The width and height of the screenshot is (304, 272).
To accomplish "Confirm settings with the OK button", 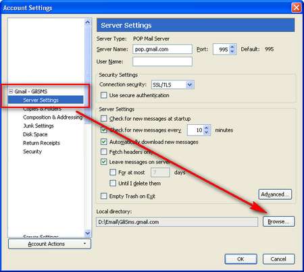I will (240, 259).
